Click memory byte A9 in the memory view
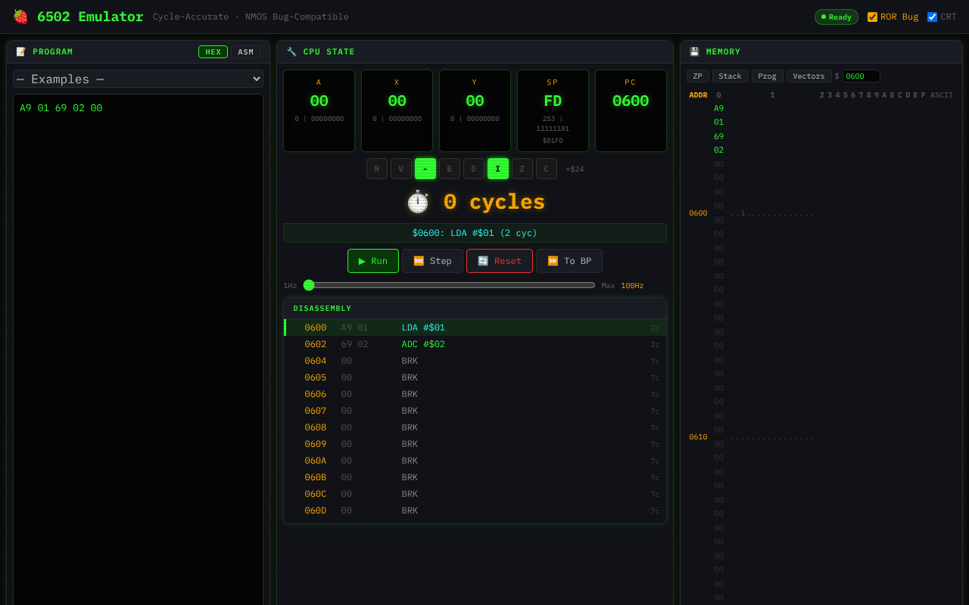The height and width of the screenshot is (605, 969). pos(718,108)
